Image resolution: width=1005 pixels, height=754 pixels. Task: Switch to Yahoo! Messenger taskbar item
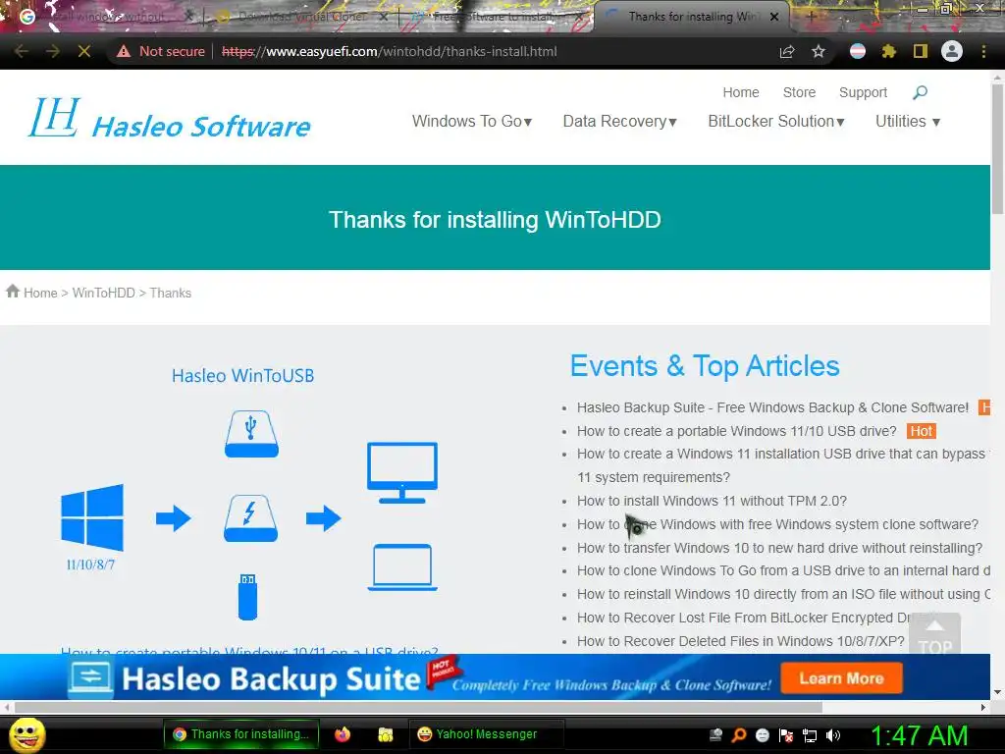point(487,734)
